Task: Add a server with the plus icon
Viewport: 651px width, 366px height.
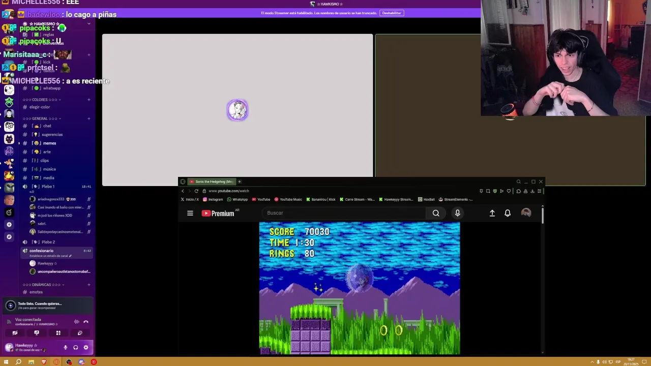Action: [9, 224]
